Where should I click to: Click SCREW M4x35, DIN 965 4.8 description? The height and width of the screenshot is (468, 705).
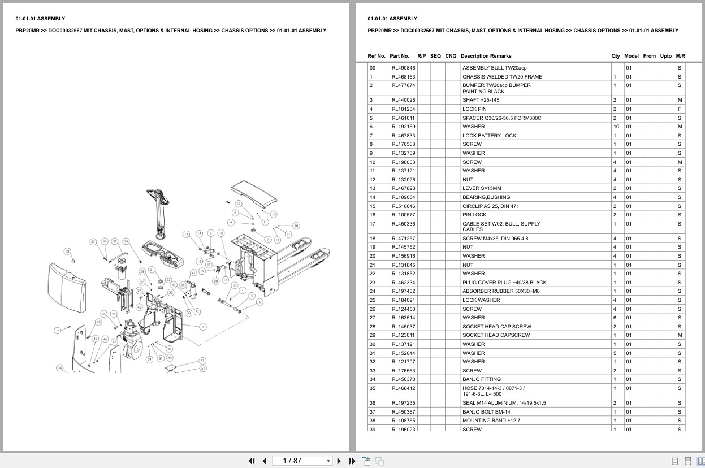tap(495, 239)
